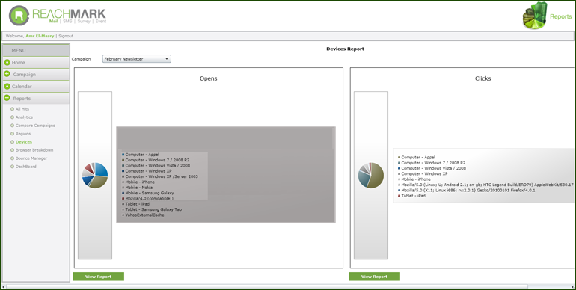
Task: Click bullet icon next to Regions
Action: click(12, 134)
